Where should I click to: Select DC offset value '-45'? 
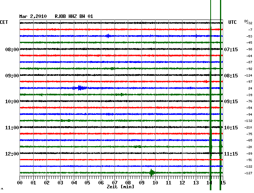pos(249,43)
